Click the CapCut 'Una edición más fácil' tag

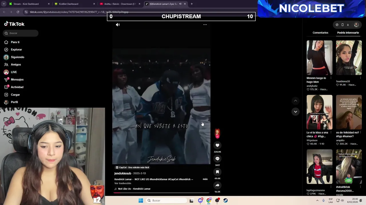(132, 167)
